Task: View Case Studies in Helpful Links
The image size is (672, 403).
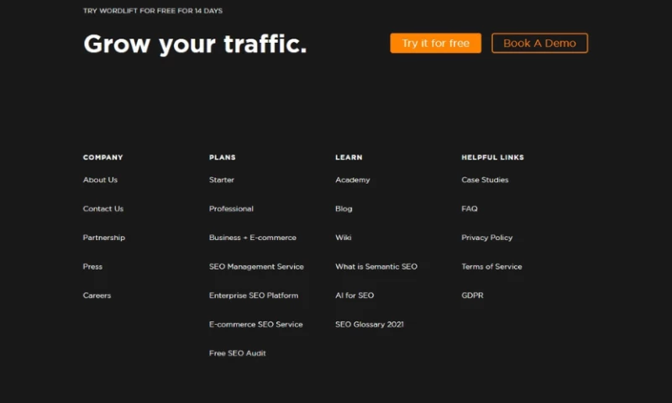Action: [485, 180]
